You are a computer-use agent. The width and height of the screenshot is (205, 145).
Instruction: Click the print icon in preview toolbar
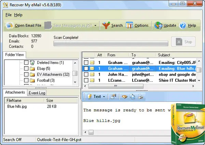pyautogui.click(x=140, y=97)
